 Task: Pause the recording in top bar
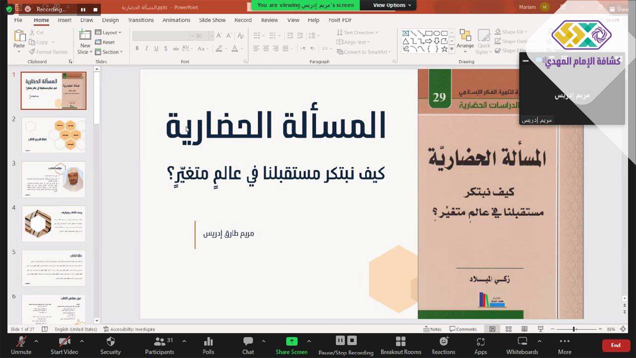point(83,10)
